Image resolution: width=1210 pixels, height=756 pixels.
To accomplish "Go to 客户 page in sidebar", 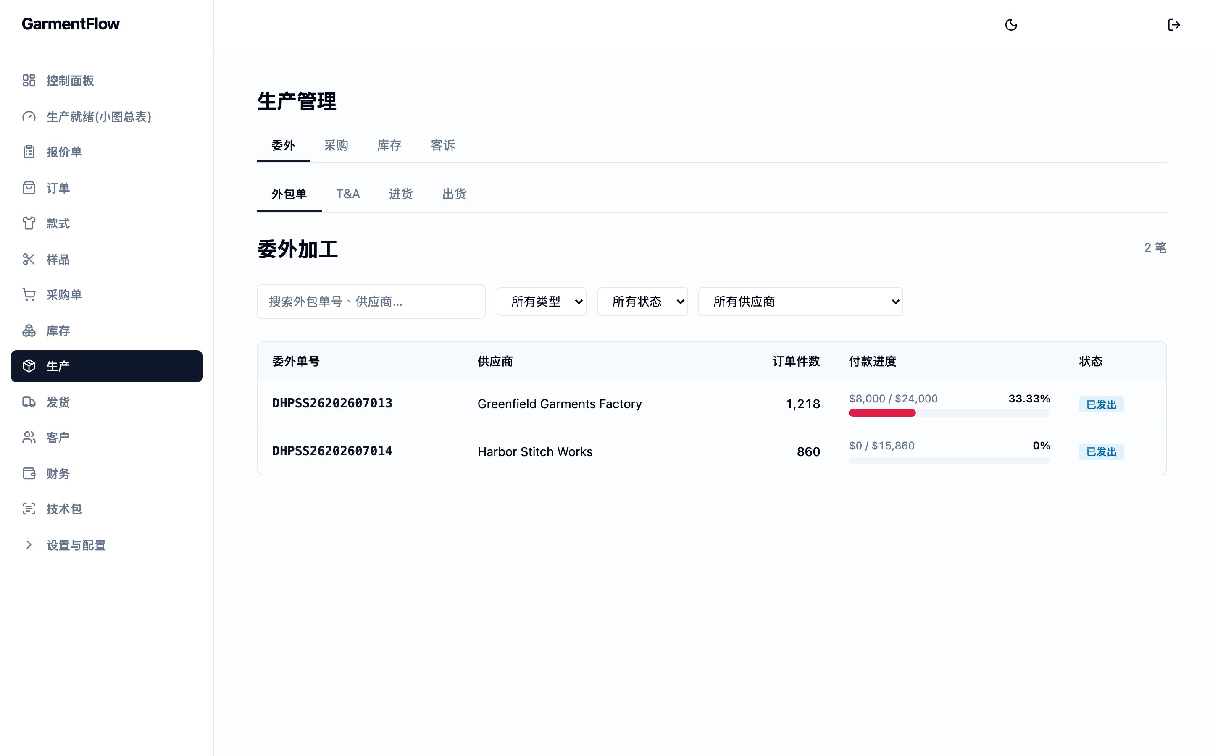I will (x=106, y=438).
